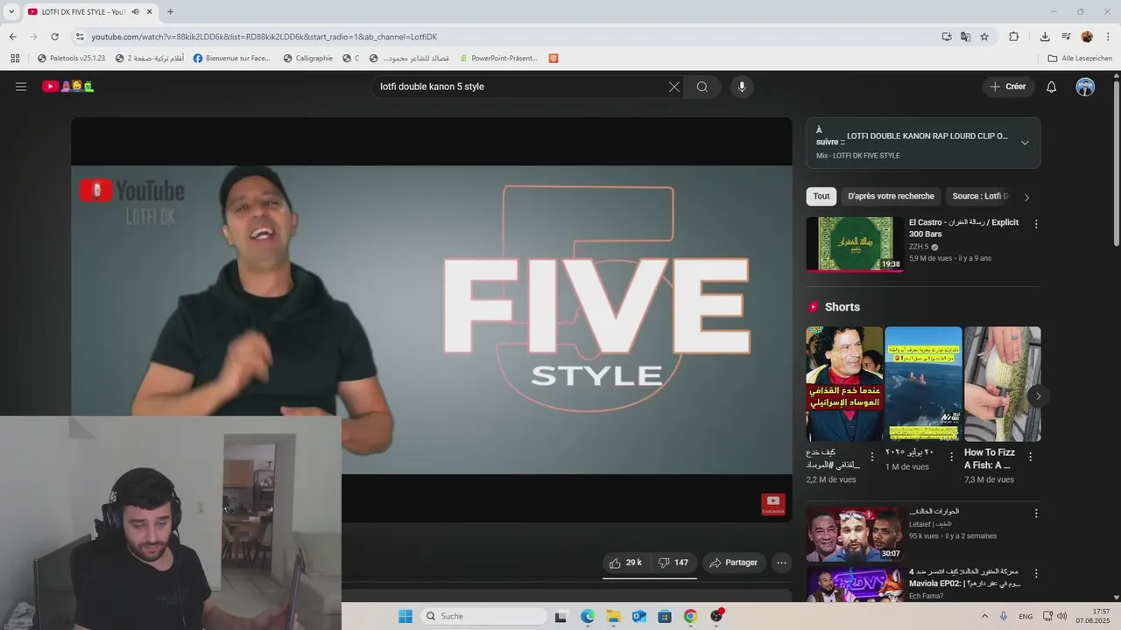Screen dimensions: 1121x630
Task: Click the Windows taskbar Suche box
Action: click(483, 616)
